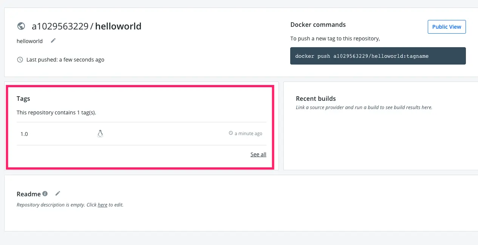Click the 'Link a source provider' hint text
Screen dimensions: 478x245
point(364,107)
